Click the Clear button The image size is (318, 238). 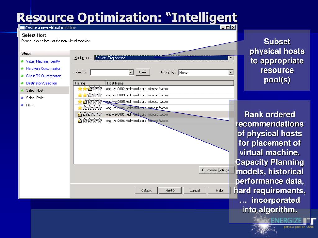143,72
